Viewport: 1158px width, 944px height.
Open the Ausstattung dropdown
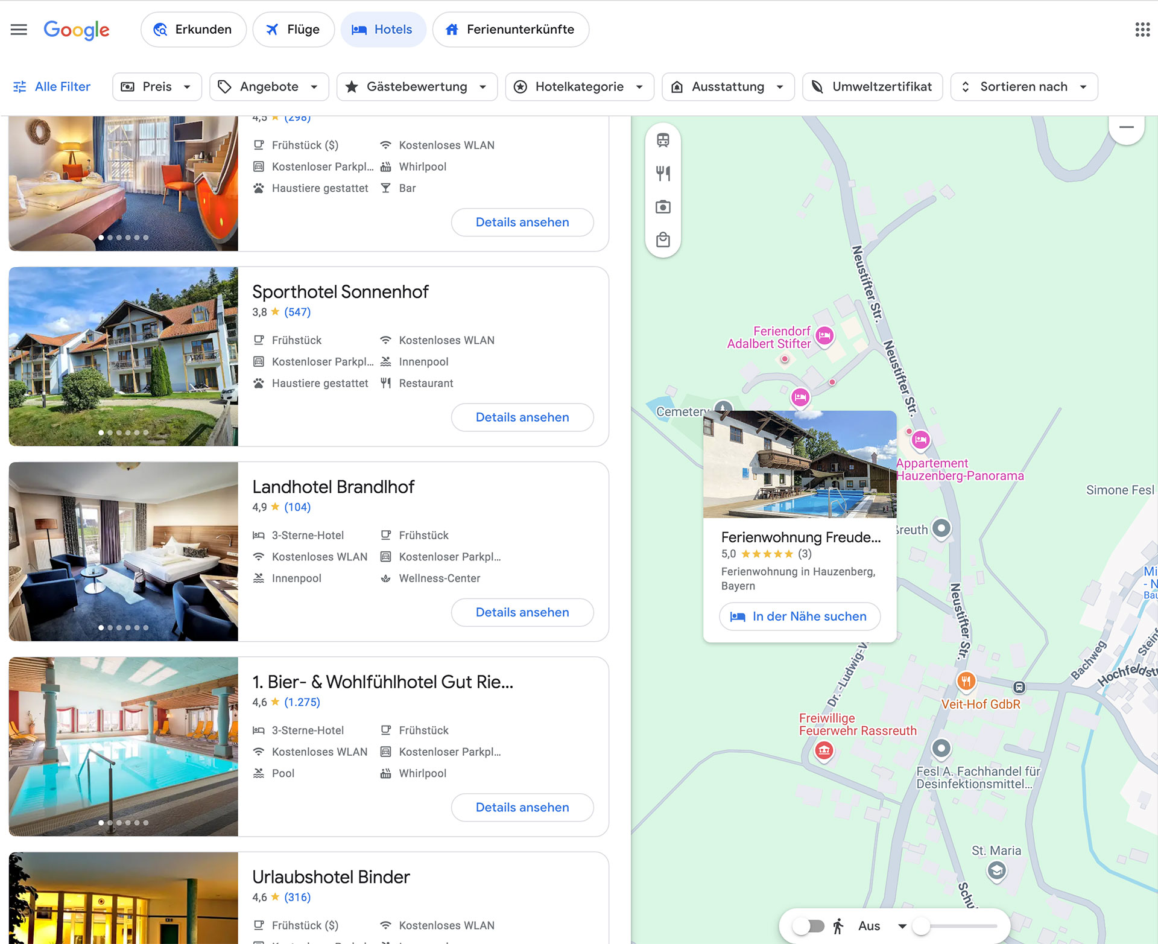(728, 87)
